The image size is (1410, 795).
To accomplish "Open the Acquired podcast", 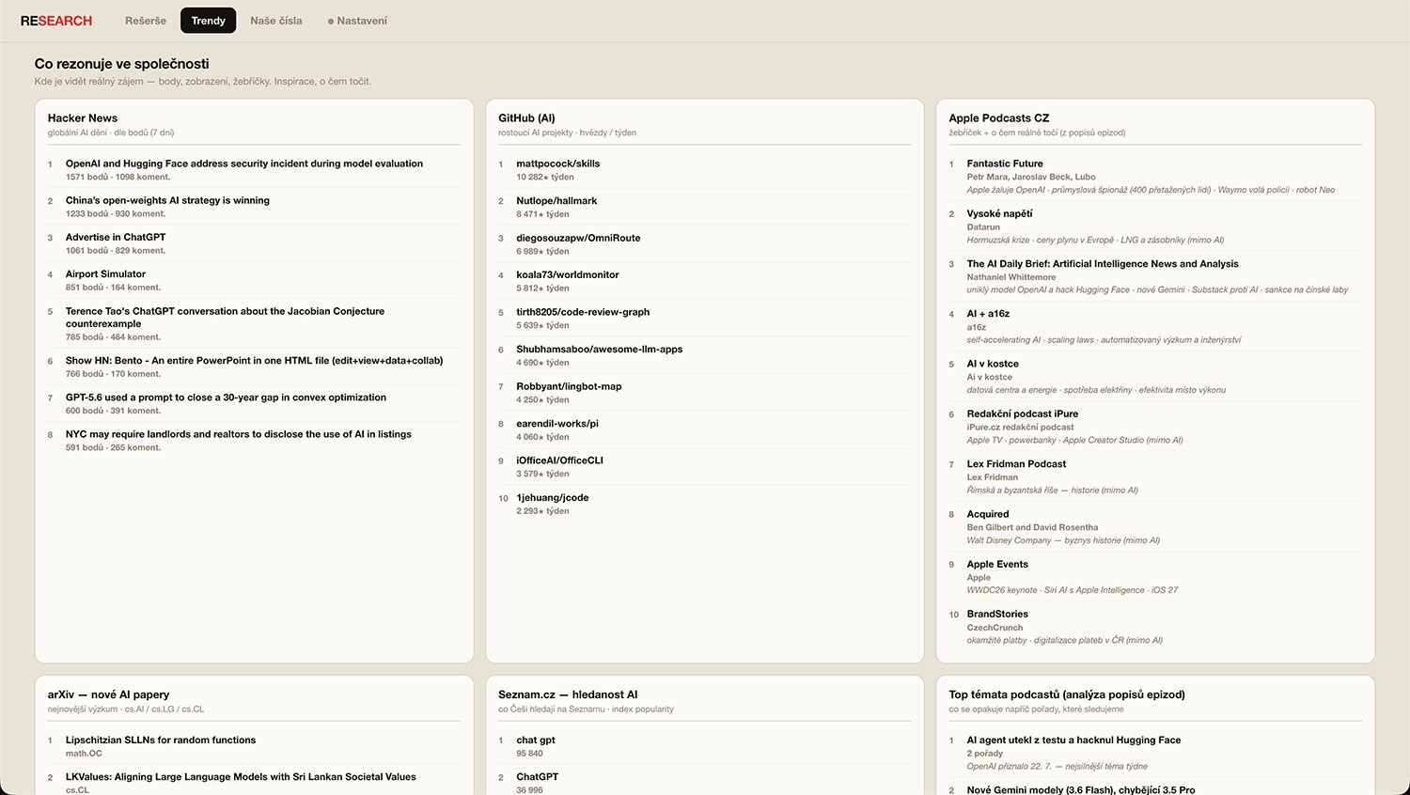I will (x=988, y=514).
